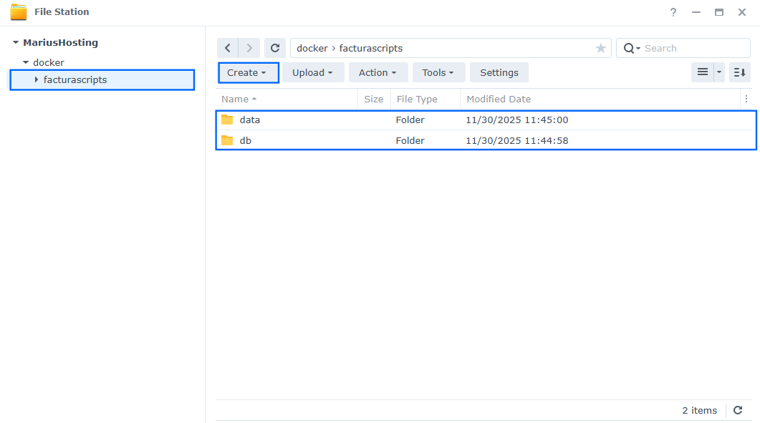The height and width of the screenshot is (423, 760).
Task: Collapse the MariusHosting tree node
Action: coord(16,42)
